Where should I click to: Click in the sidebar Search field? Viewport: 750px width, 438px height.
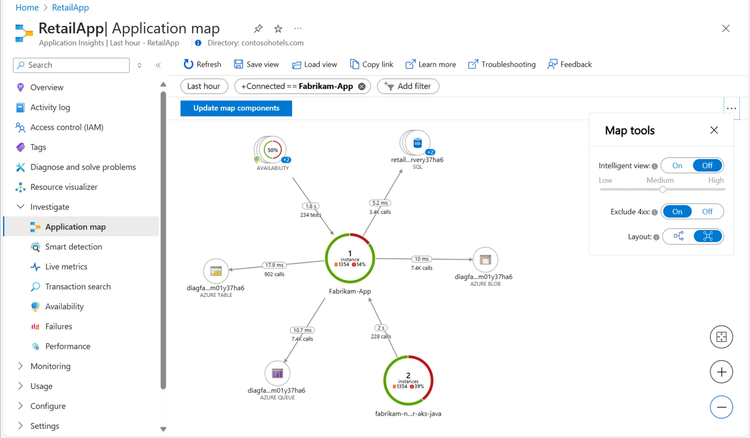(71, 65)
